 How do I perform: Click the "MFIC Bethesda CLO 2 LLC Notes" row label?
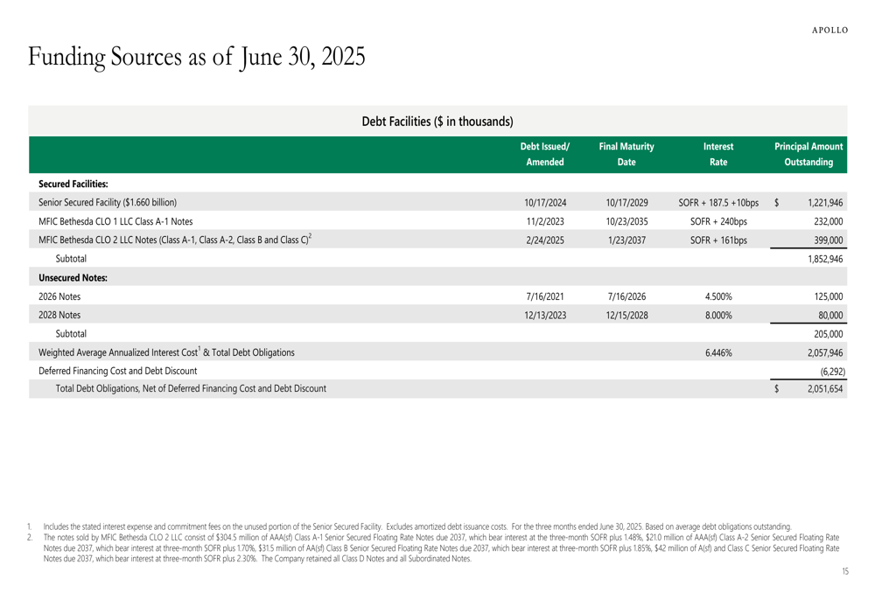coord(175,240)
